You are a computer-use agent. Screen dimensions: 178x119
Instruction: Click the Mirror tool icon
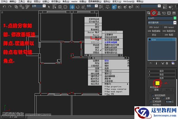[x=165, y=7]
